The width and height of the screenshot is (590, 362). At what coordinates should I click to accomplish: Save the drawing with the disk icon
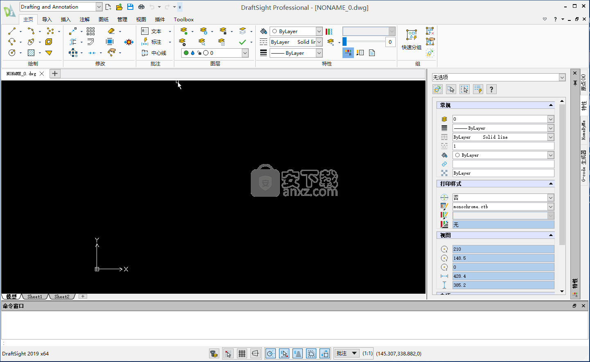tap(130, 7)
